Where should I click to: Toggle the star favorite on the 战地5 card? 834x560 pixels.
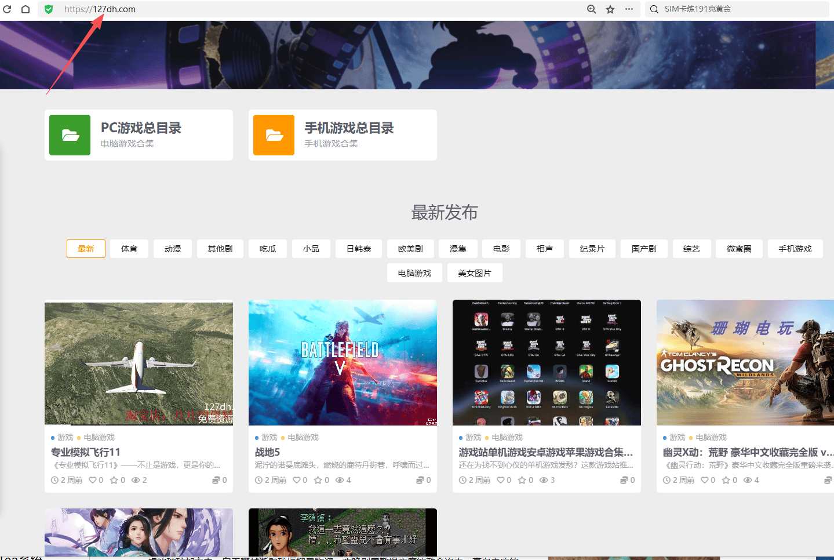(x=318, y=479)
